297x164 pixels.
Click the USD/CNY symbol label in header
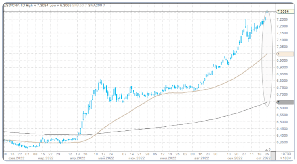tap(11, 4)
